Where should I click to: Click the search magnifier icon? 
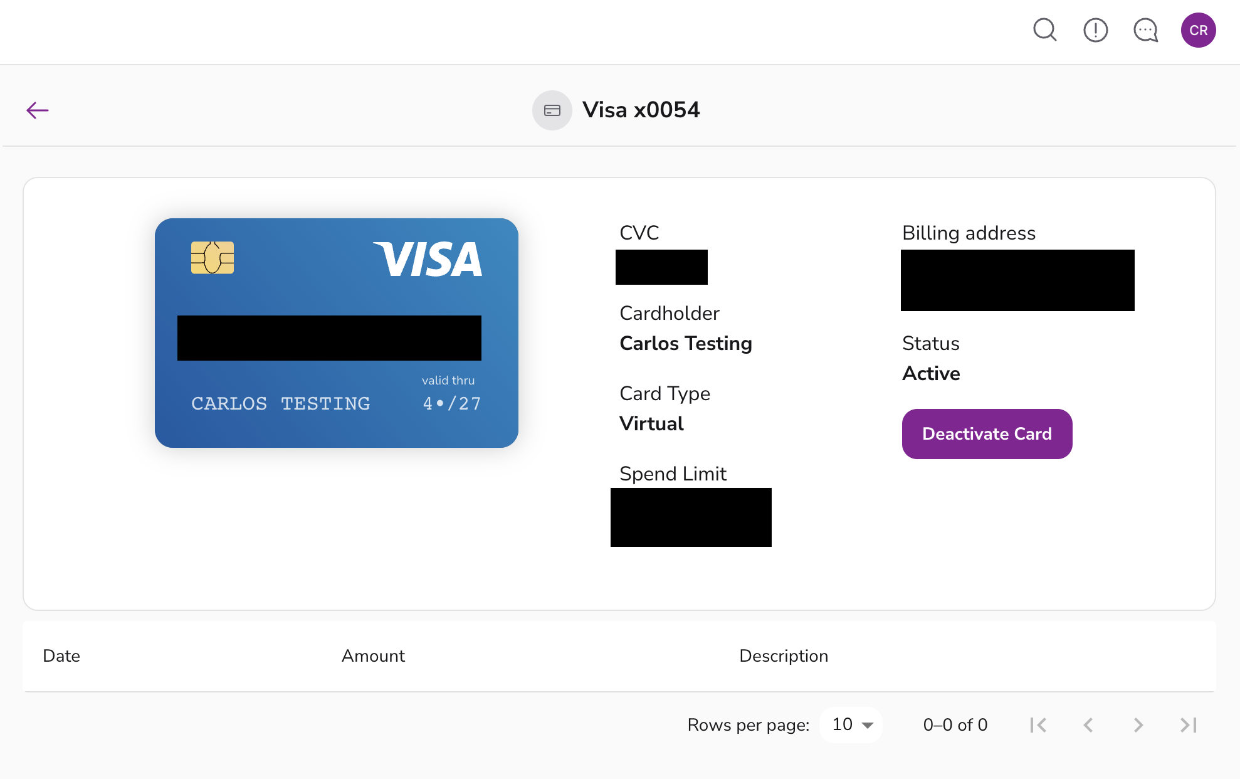[1044, 30]
